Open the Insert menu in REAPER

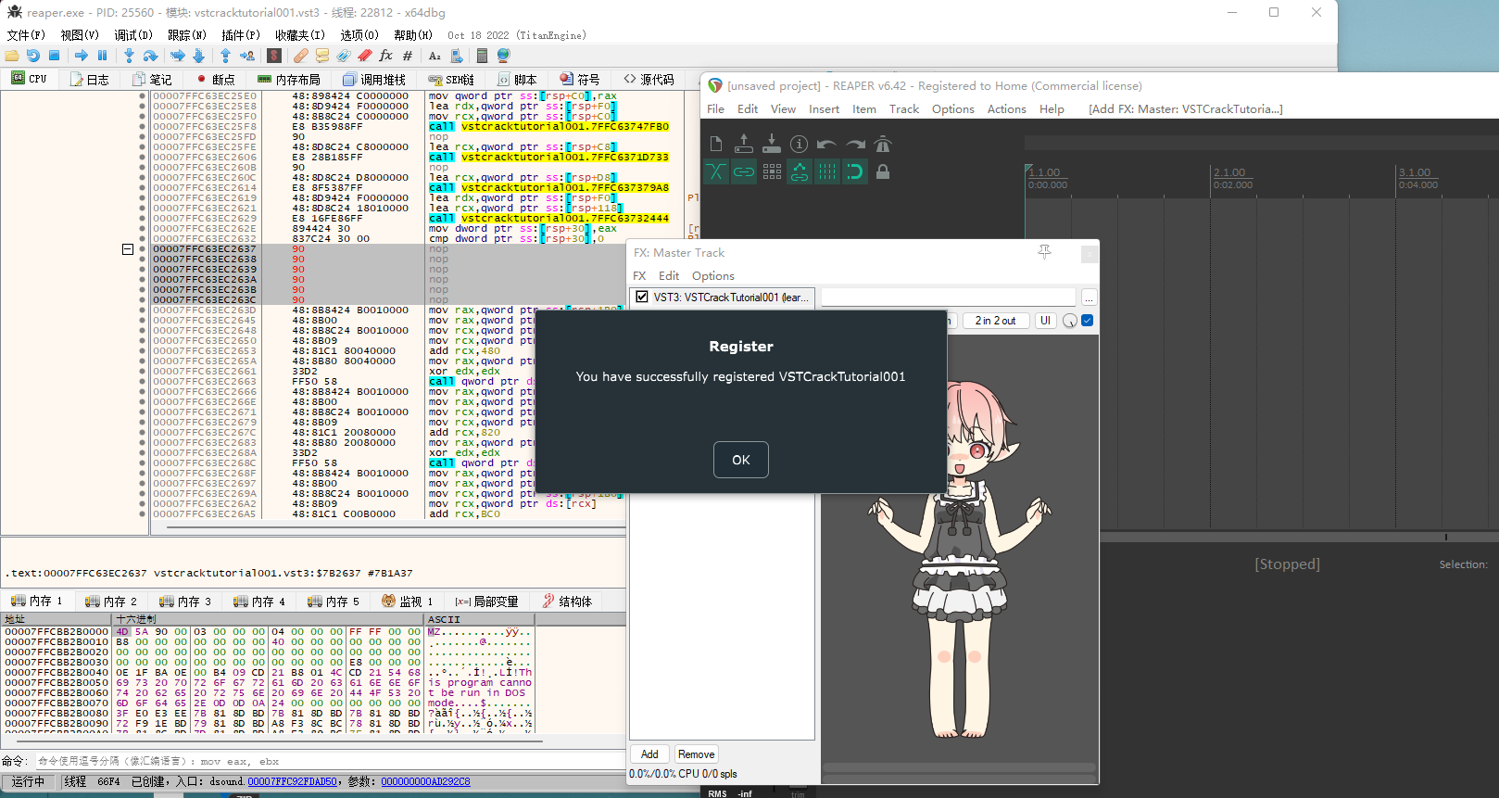tap(824, 109)
